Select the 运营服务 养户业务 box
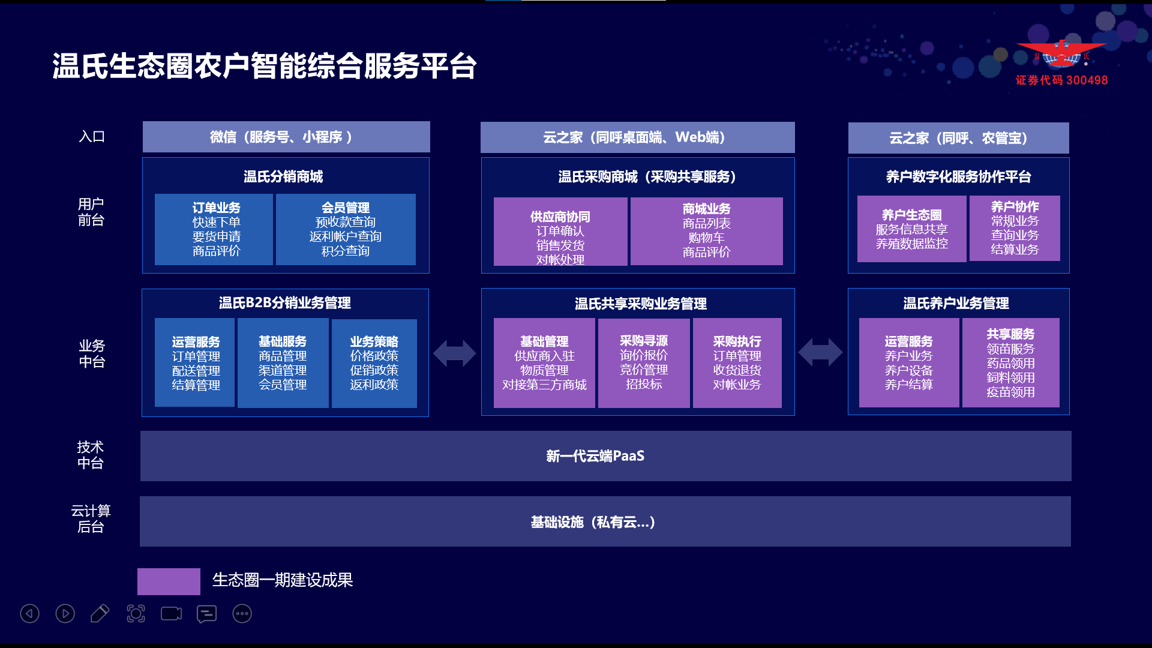The height and width of the screenshot is (648, 1152). [909, 363]
